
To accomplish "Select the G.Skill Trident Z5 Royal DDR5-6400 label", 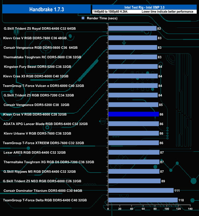I will 39,28.
